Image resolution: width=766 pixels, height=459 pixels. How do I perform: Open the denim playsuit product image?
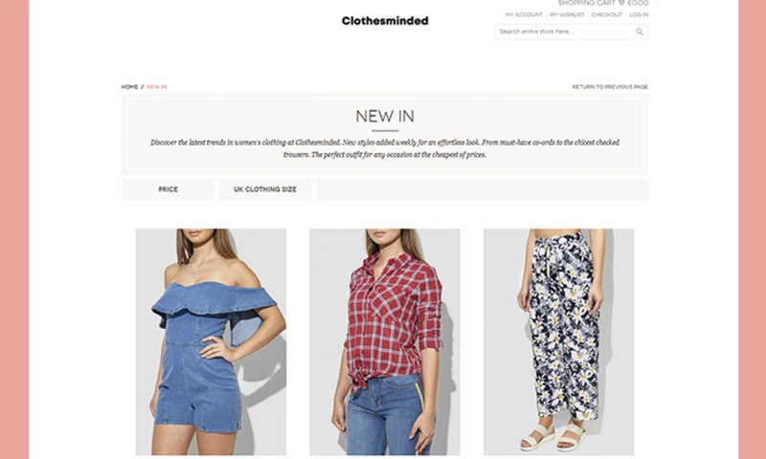(x=211, y=342)
